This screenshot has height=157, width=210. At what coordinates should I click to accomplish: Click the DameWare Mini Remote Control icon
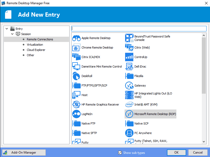(76, 66)
